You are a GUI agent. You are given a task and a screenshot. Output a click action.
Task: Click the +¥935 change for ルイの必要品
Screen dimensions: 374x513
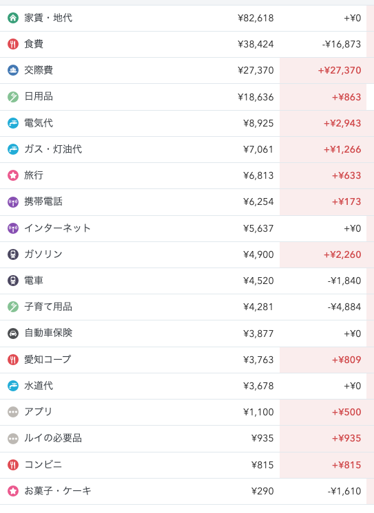pyautogui.click(x=346, y=438)
